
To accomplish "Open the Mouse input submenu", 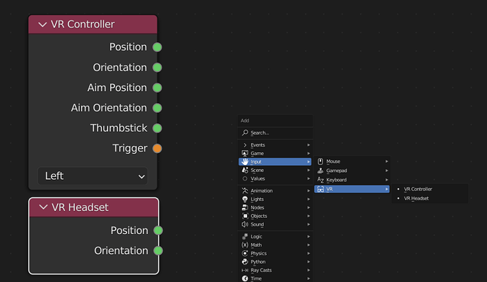I will click(352, 161).
